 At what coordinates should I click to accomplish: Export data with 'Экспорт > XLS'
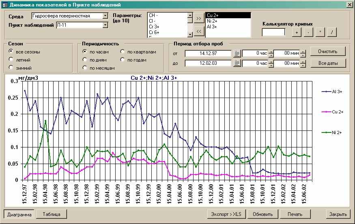(226, 214)
